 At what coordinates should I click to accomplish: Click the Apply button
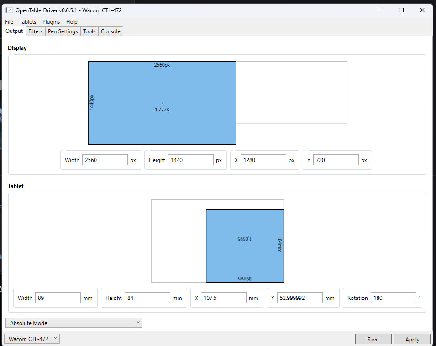pos(412,339)
